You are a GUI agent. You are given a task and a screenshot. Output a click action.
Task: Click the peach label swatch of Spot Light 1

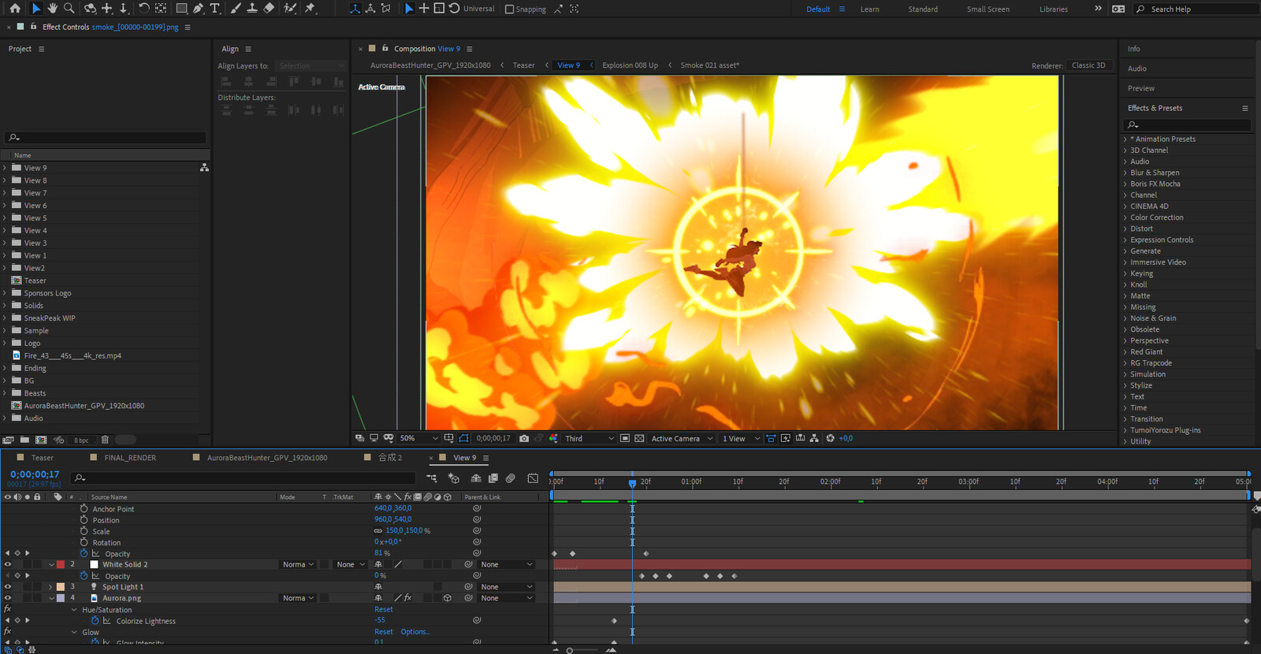click(61, 586)
